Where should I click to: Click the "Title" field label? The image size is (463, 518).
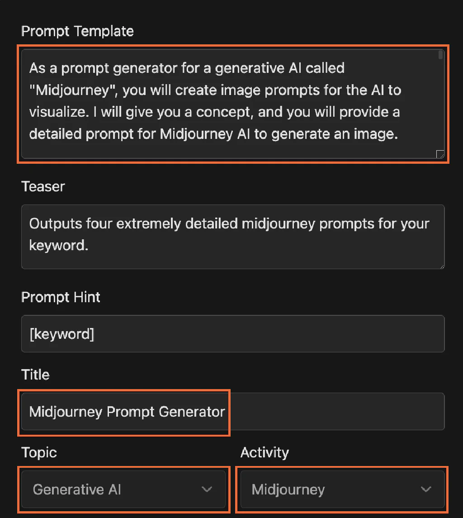[35, 375]
